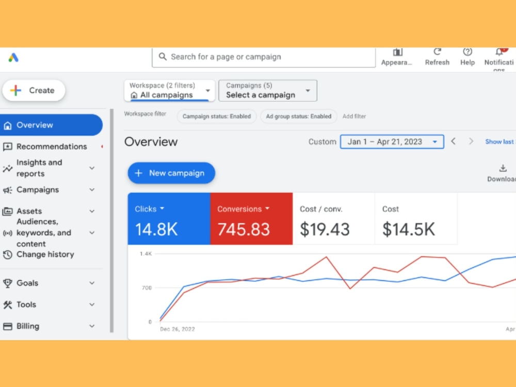Open Change history in the sidebar
Viewport: 516px width, 387px height.
click(x=45, y=254)
